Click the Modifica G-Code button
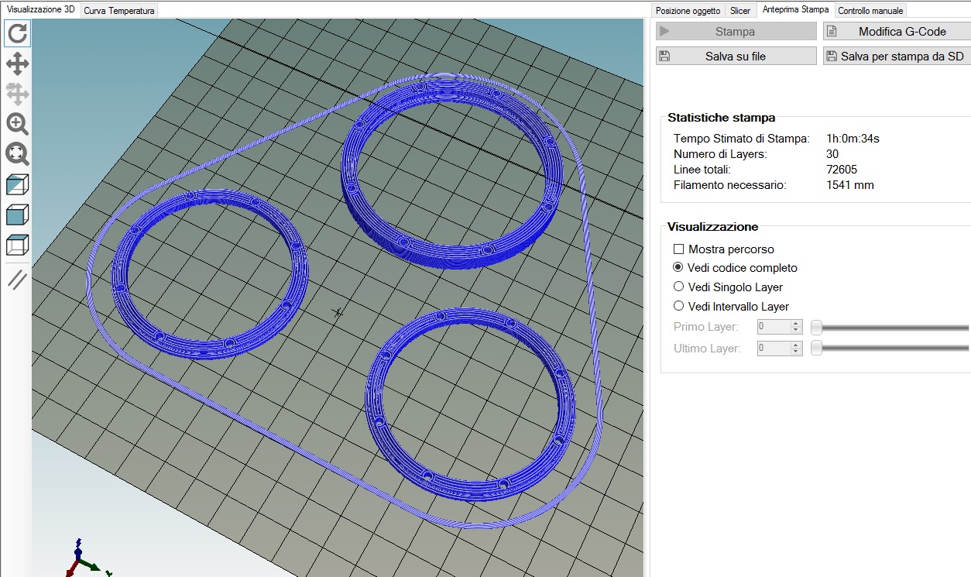This screenshot has width=971, height=577. point(897,32)
